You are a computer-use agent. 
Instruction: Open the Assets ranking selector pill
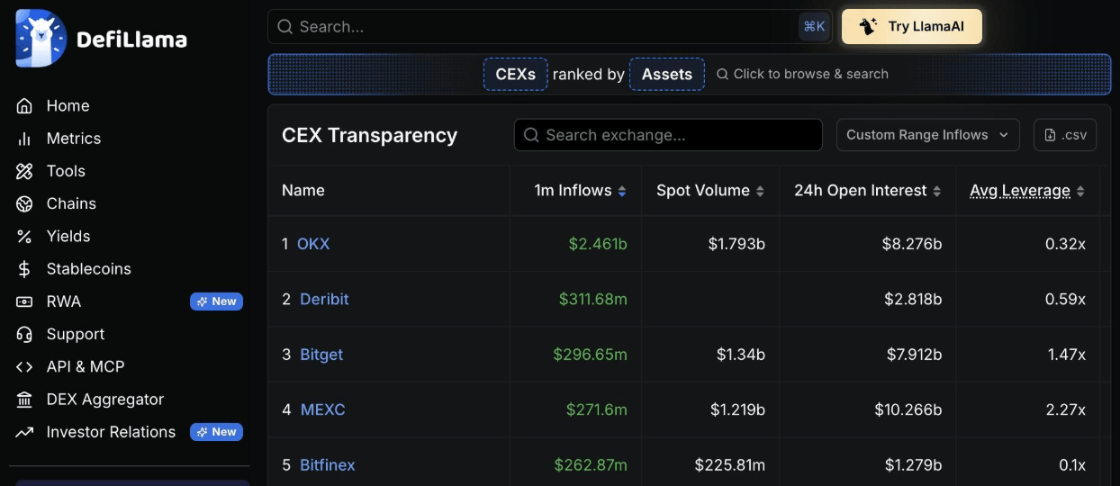[667, 74]
